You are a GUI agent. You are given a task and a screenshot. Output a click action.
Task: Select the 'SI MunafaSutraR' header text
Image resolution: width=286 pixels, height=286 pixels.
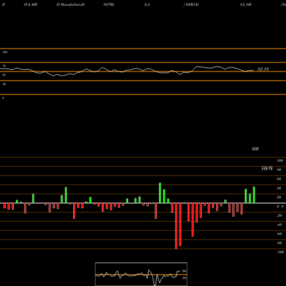coord(70,5)
